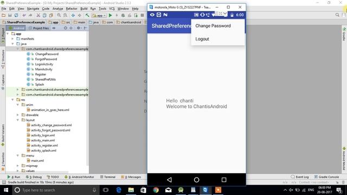Viewport: 347px width, 195px height.
Task: Click the Find magnifier icon
Action: tap(59, 15)
